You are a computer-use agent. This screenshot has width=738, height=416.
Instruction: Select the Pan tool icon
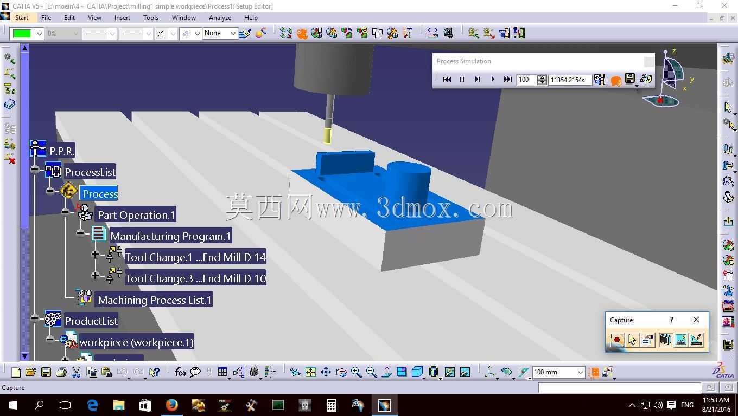pos(326,372)
